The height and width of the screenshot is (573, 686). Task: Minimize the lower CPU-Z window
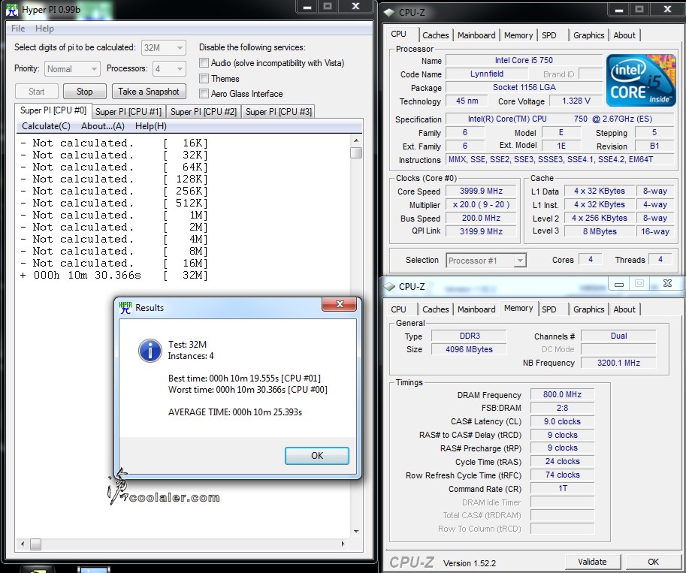coord(618,284)
